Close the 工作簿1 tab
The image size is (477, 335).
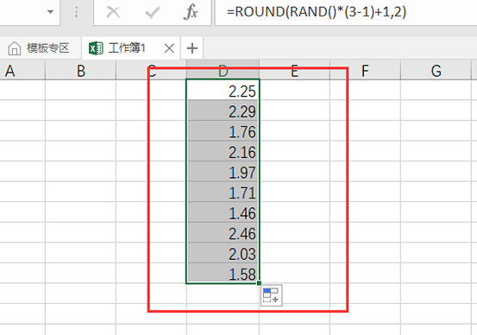[169, 48]
